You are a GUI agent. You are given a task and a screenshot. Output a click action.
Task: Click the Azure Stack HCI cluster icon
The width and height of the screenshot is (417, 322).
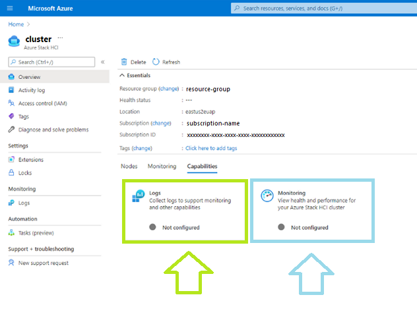point(14,41)
